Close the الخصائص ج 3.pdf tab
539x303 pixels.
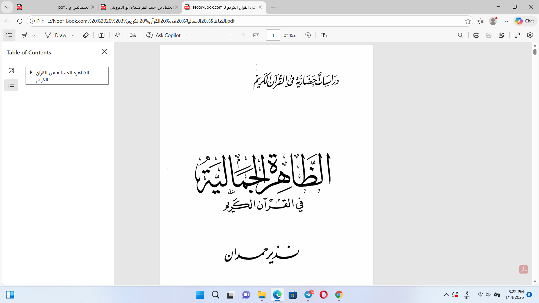pyautogui.click(x=93, y=7)
